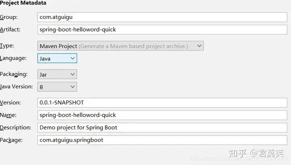Image resolution: width=291 pixels, height=165 pixels.
Task: Click the "Package:" label
Action: [x=11, y=140]
